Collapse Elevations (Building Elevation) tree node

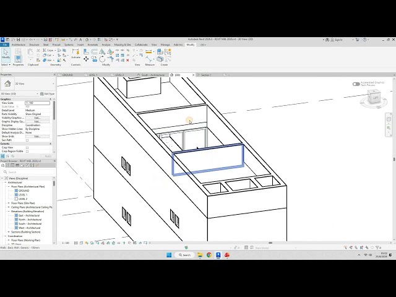pos(9,212)
